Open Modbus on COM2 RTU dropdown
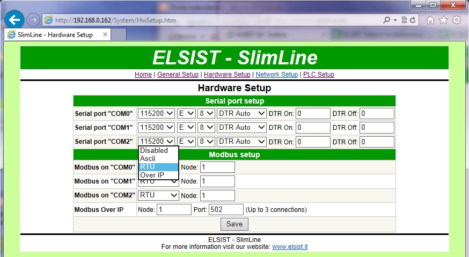The width and height of the screenshot is (469, 257). click(x=158, y=195)
